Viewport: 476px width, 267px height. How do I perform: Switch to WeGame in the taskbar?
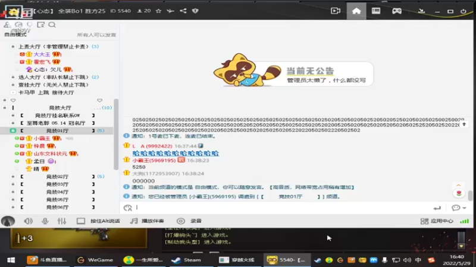click(x=95, y=260)
